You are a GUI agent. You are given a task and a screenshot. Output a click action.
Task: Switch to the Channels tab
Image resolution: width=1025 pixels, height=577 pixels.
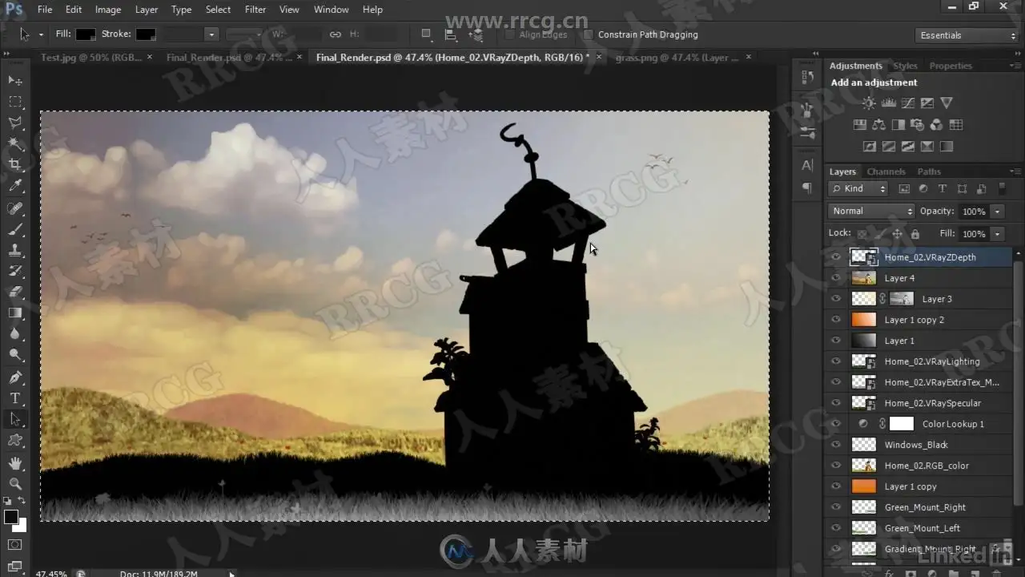tap(886, 171)
